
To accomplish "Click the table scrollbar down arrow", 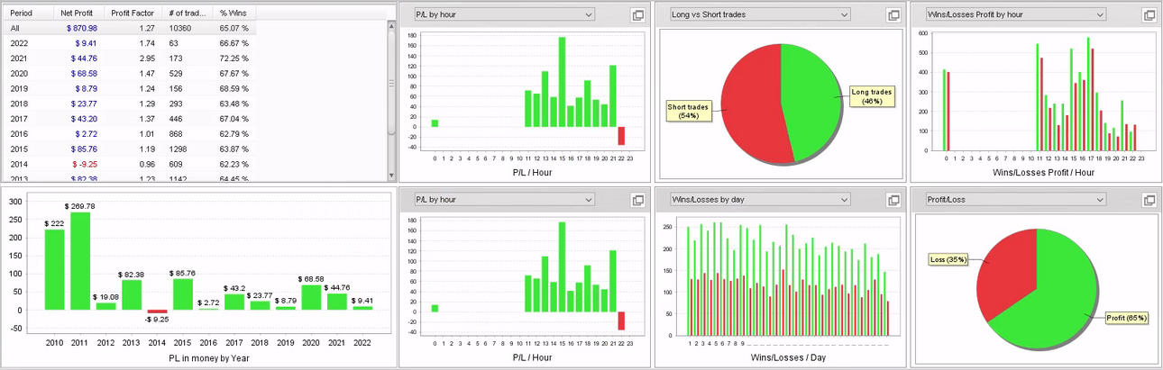I will [x=391, y=176].
